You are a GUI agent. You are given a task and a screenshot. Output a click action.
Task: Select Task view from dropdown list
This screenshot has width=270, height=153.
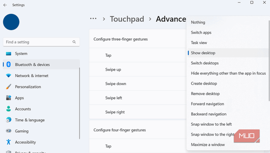[199, 43]
